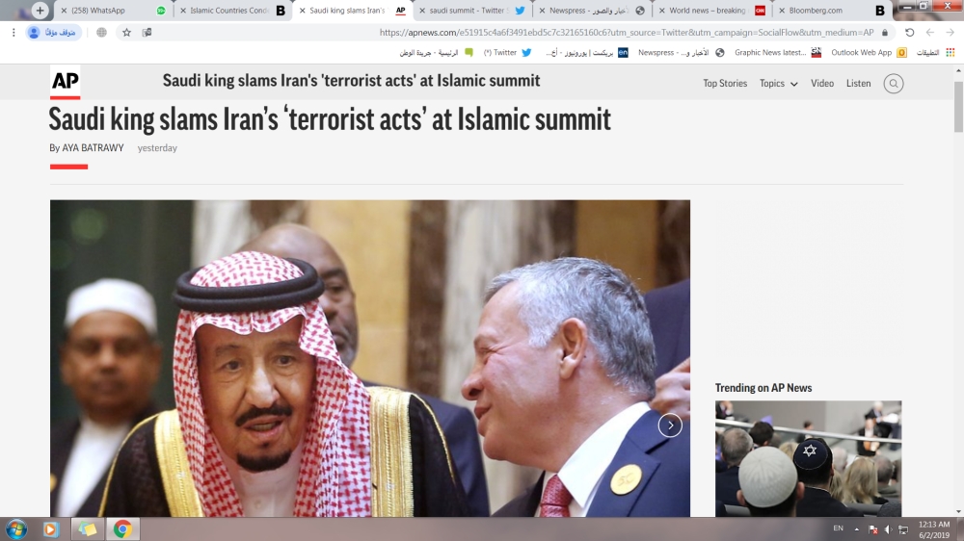
Task: Show hidden system tray icons arrow
Action: 856,529
